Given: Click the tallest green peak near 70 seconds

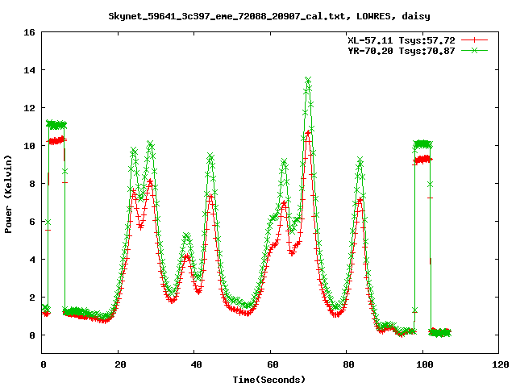Looking at the screenshot, I should (308, 80).
